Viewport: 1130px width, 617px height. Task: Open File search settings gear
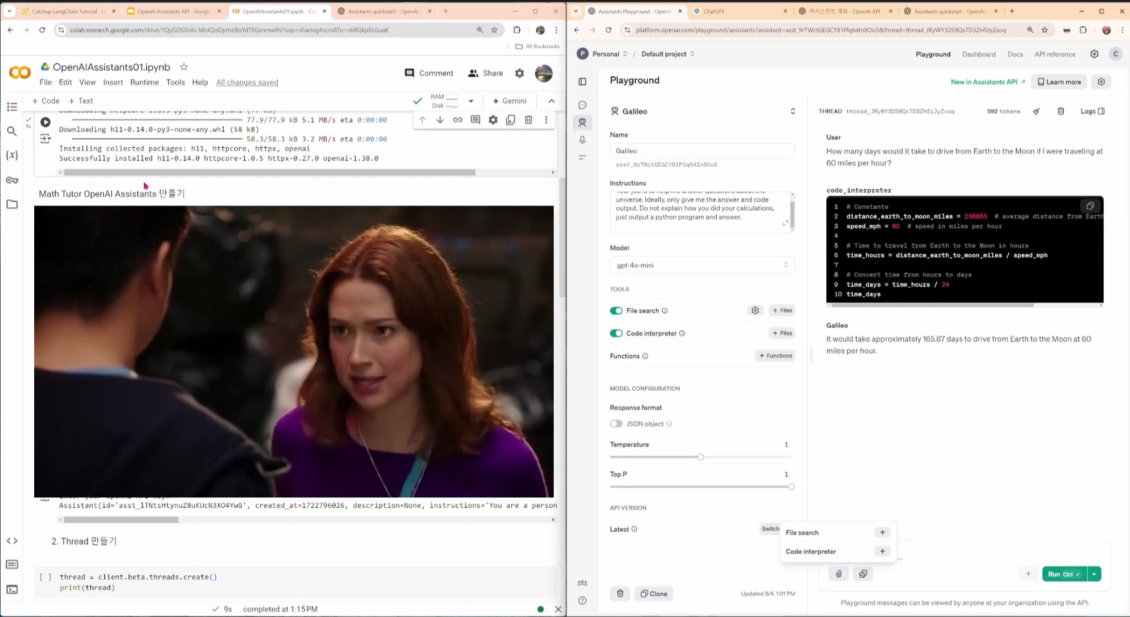tap(755, 310)
